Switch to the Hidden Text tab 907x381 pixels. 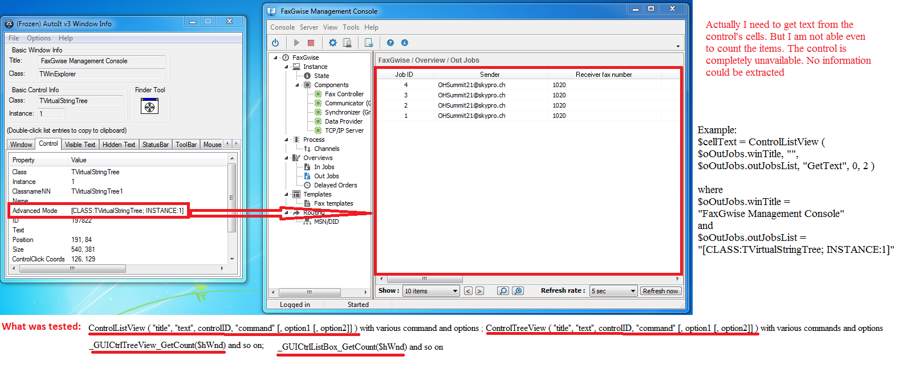pos(119,145)
